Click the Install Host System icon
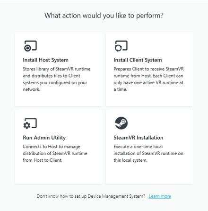 pyautogui.click(x=30, y=46)
